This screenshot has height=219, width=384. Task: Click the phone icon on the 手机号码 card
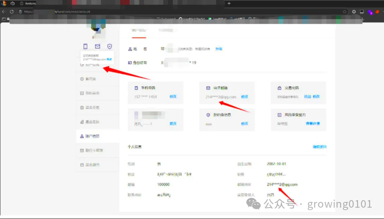pyautogui.click(x=136, y=87)
